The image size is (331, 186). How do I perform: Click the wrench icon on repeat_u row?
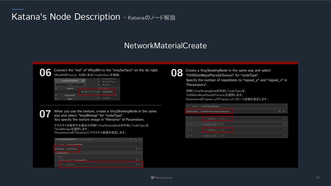click(x=285, y=119)
